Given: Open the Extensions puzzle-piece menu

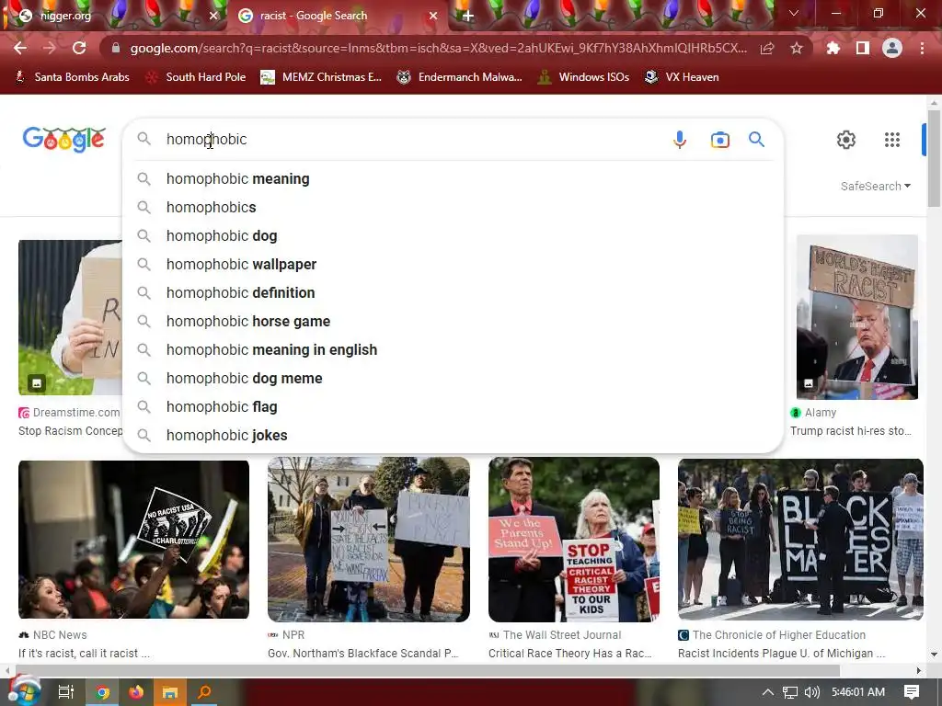Looking at the screenshot, I should [x=833, y=48].
